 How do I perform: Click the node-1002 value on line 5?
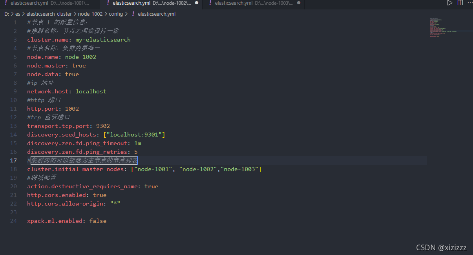pos(81,57)
